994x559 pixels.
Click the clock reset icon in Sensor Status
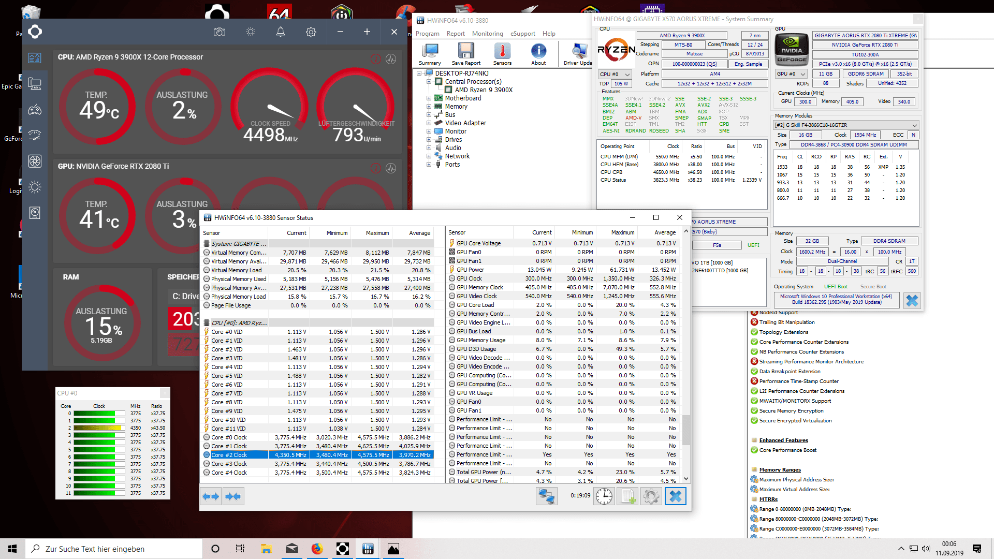click(x=604, y=496)
